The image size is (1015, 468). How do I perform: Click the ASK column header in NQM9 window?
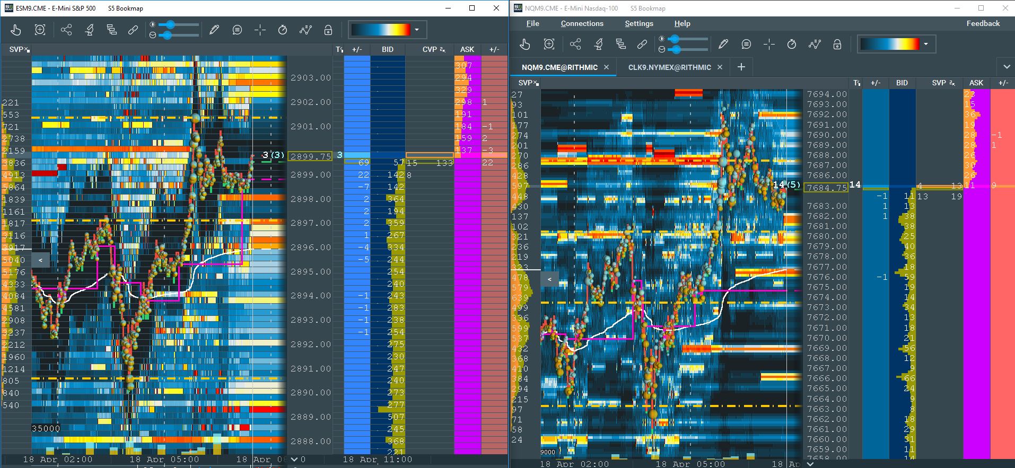(x=976, y=83)
